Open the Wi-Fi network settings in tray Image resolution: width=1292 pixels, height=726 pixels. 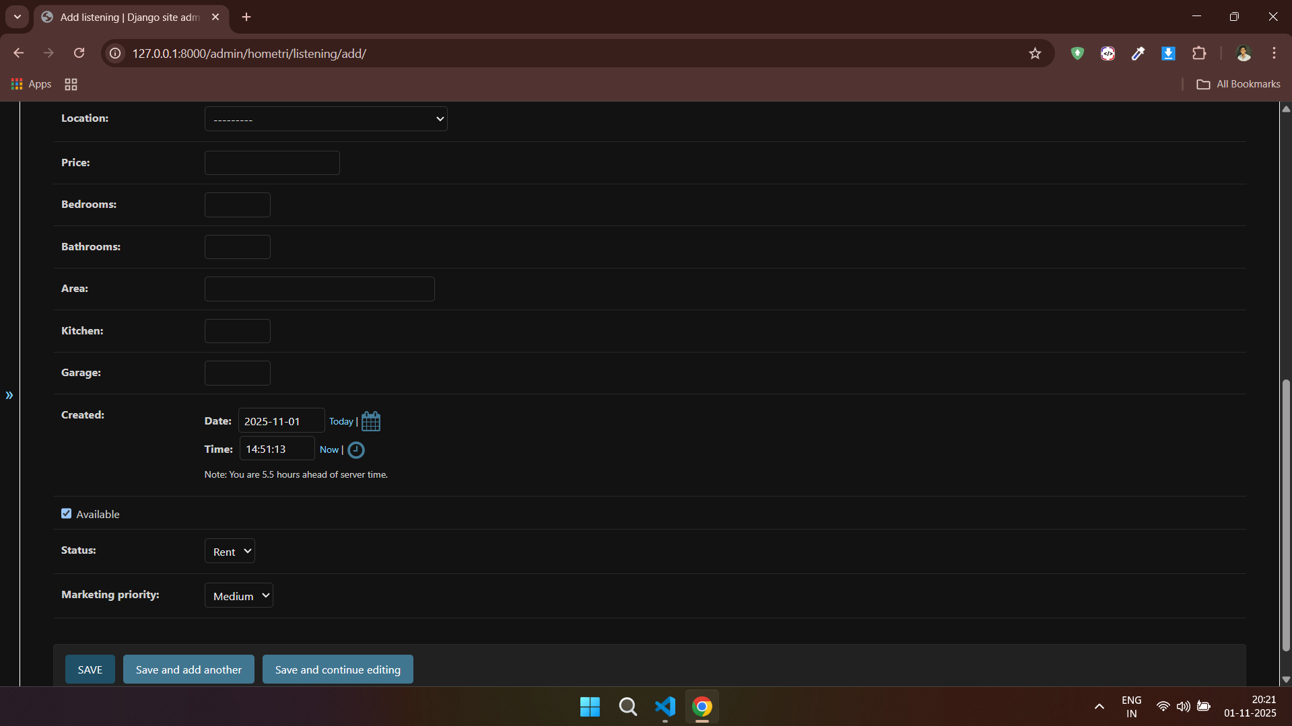[x=1163, y=706]
